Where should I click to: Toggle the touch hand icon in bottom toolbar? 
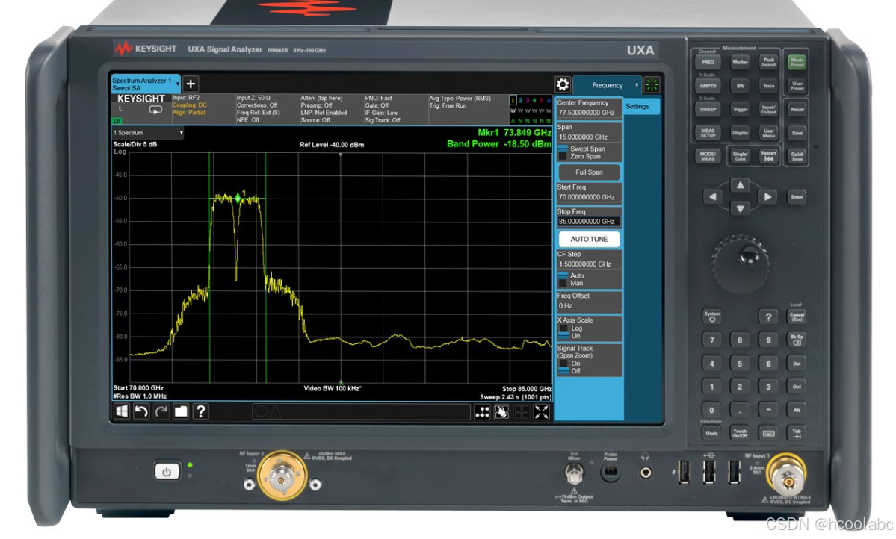[501, 412]
